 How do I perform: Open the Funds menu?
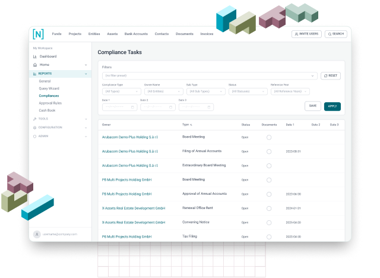pyautogui.click(x=57, y=34)
